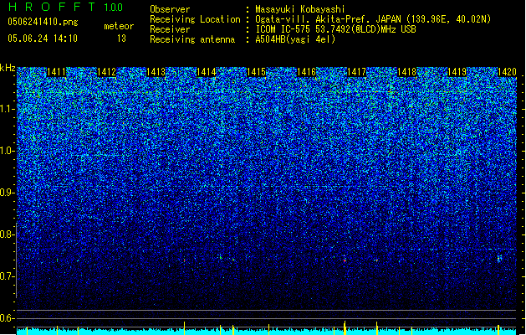Click observer name Masayuki Kobayashi

pyautogui.click(x=300, y=9)
